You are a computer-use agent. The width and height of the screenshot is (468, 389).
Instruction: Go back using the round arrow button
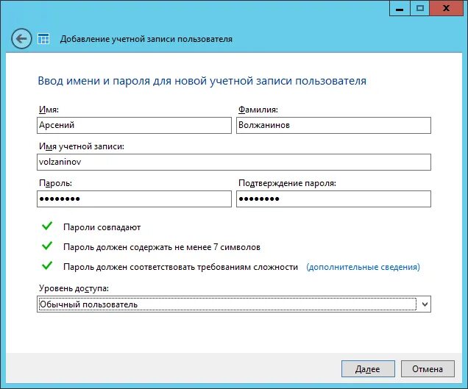point(21,38)
